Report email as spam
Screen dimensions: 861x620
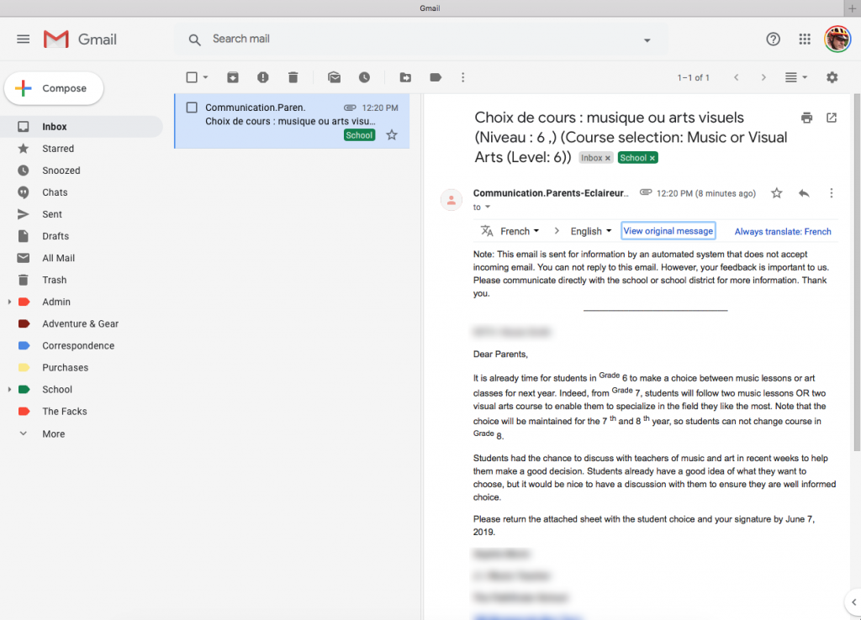pyautogui.click(x=263, y=77)
